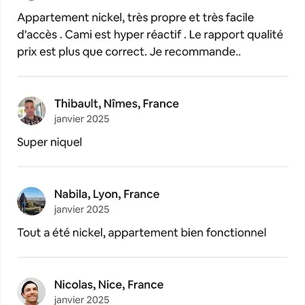This screenshot has width=305, height=305.
Task: Select janvier 2025 date under Nicolas
Action: pos(81,300)
